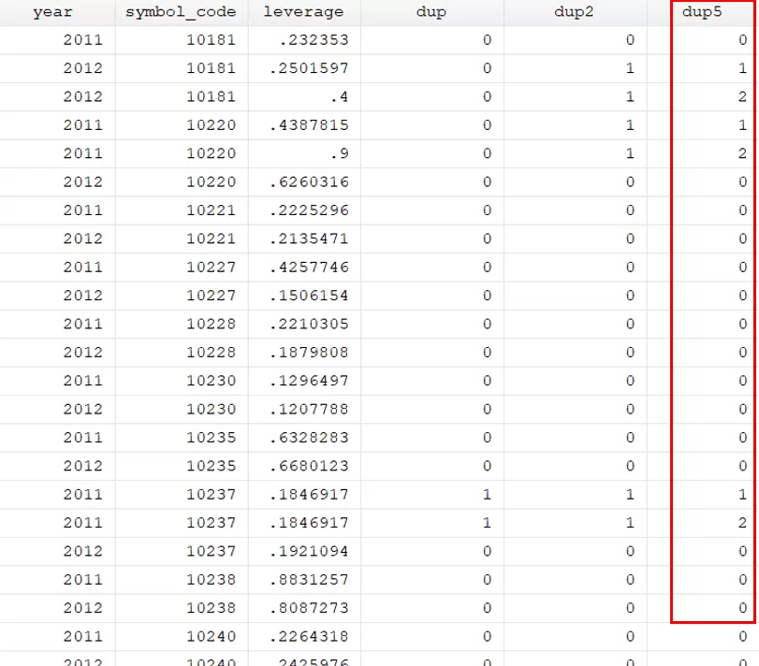Click the leverage value .2225296
The image size is (759, 666).
tap(308, 210)
